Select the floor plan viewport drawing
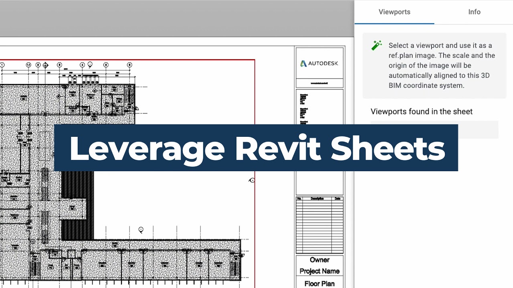This screenshot has width=513, height=288. (x=127, y=174)
